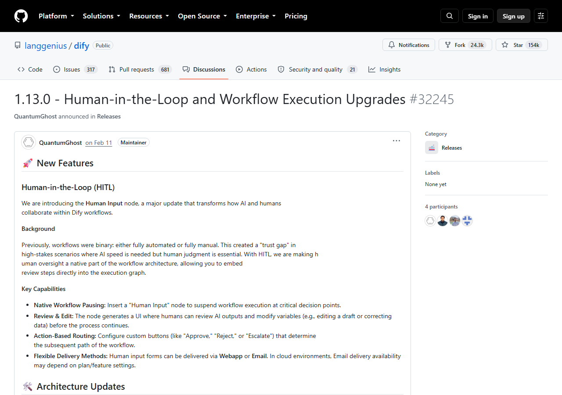Viewport: 562px width, 395px height.
Task: Click the fork count 24.3k
Action: pyautogui.click(x=477, y=45)
